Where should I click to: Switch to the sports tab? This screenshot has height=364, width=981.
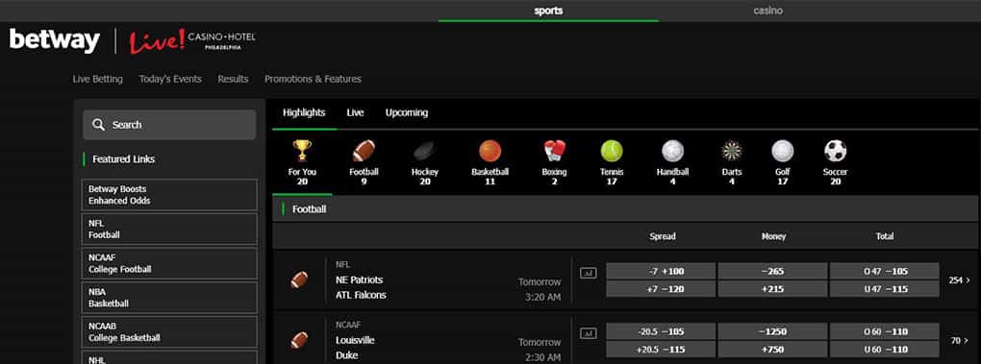[x=548, y=11]
